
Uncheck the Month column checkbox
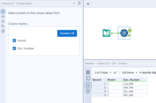(14, 41)
